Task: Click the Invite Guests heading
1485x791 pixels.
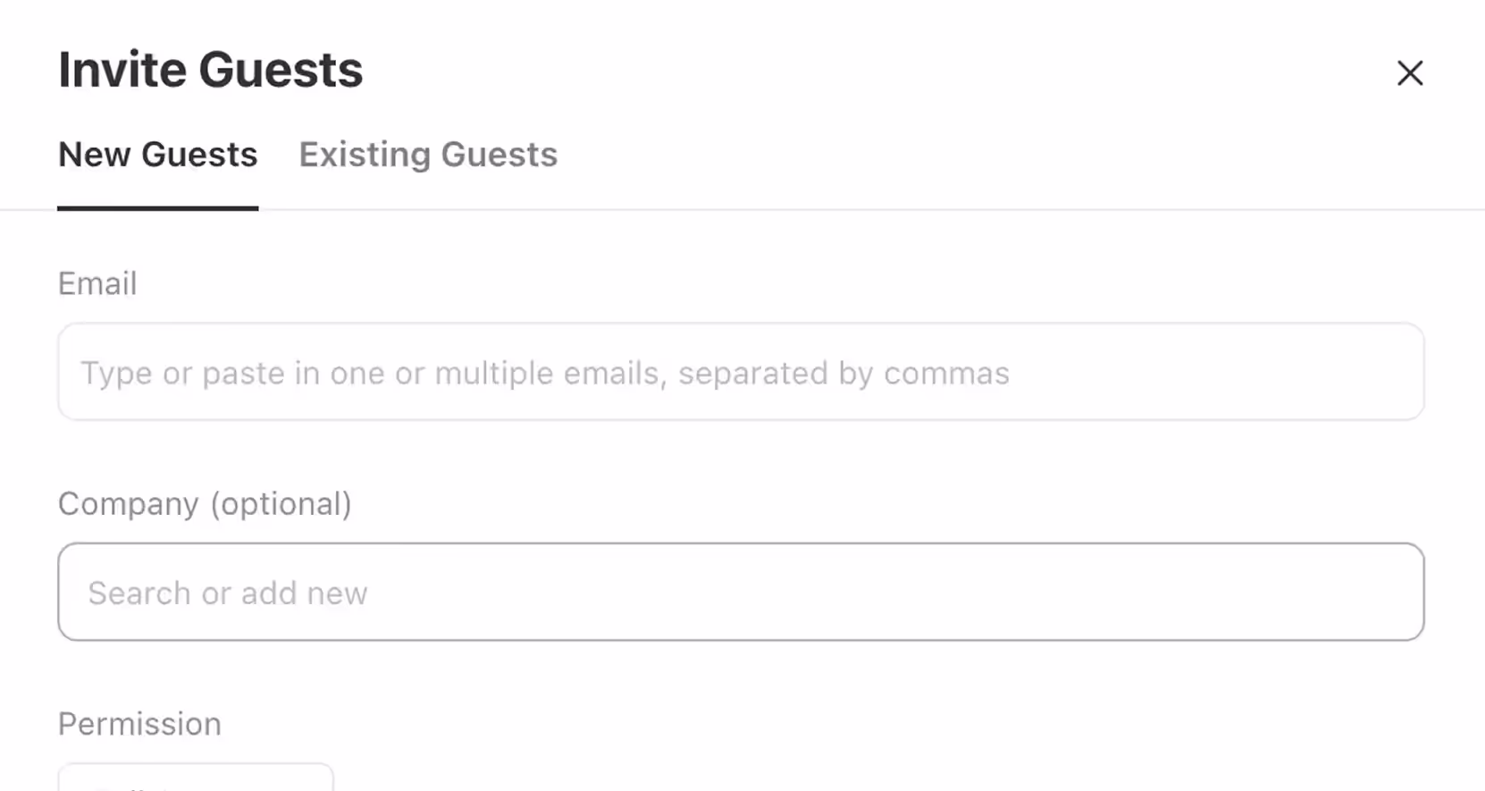Action: point(211,70)
